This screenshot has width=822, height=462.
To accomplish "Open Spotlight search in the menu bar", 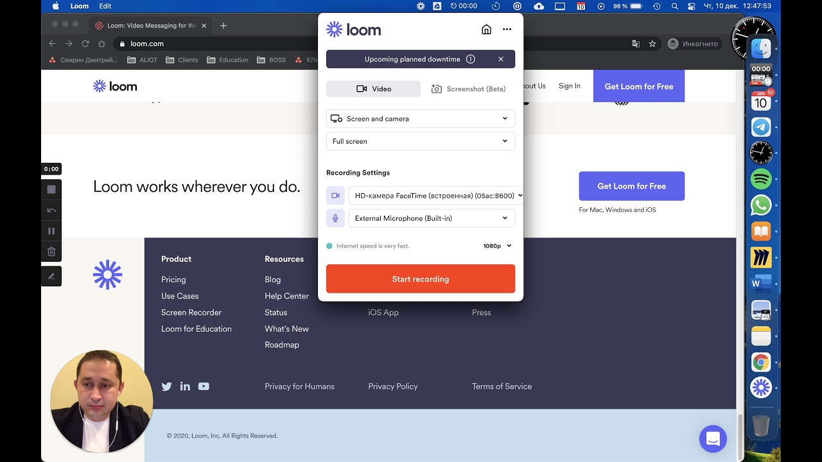I will click(674, 6).
